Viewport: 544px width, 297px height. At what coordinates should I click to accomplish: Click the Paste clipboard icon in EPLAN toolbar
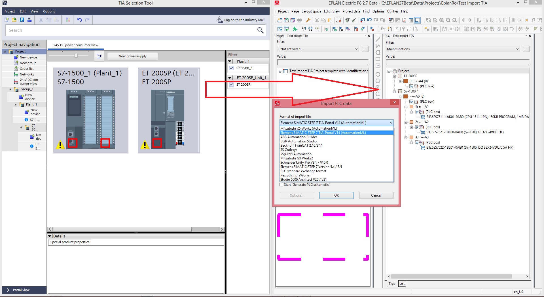(x=330, y=20)
